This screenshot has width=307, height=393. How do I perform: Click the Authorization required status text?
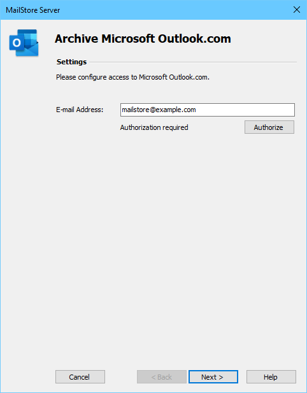[x=154, y=127]
